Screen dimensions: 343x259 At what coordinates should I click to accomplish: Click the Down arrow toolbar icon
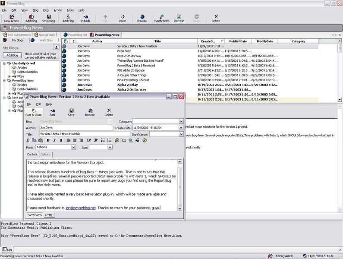122,19
